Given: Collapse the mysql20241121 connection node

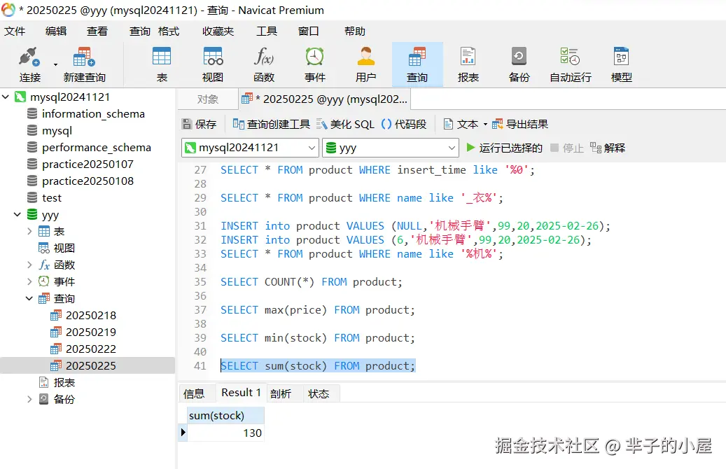Looking at the screenshot, I should [x=6, y=97].
